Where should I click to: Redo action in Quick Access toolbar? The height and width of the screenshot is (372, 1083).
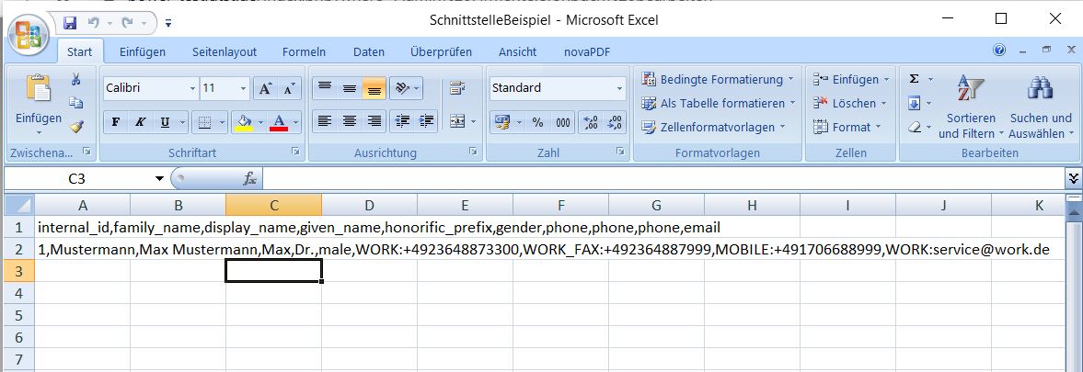127,24
